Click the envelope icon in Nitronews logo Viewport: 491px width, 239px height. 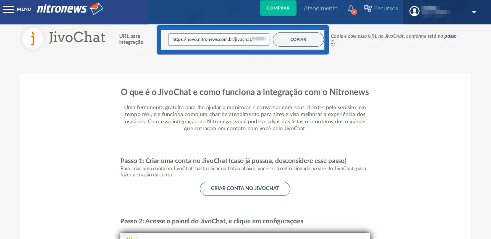pos(96,8)
